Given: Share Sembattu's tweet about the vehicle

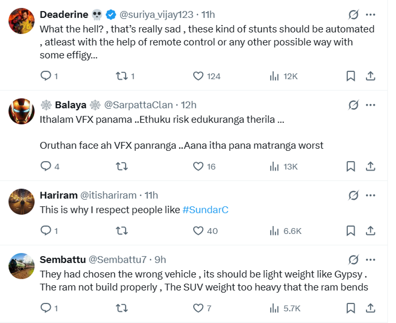Looking at the screenshot, I should click(x=371, y=308).
